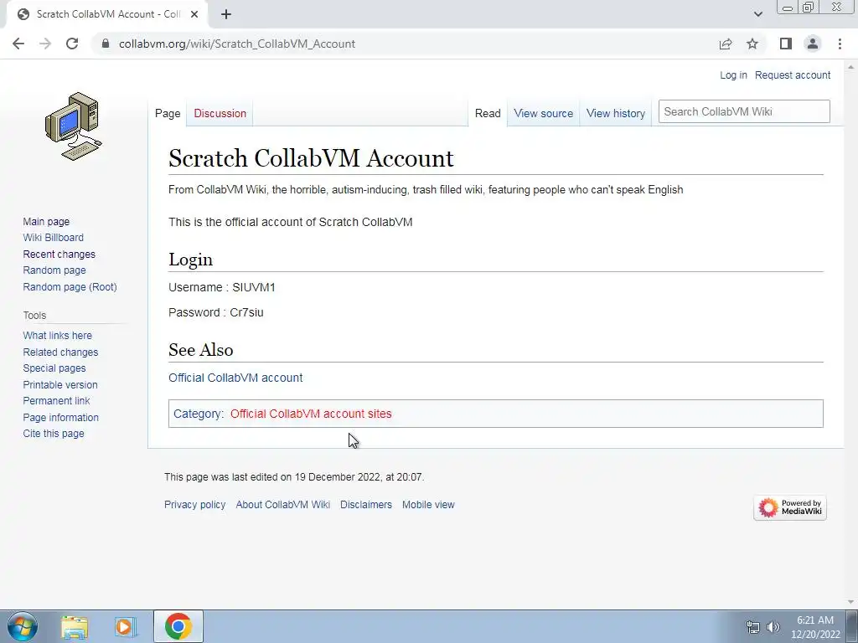Click the volume speaker tray icon
Screen dimensions: 858x643
(773, 627)
